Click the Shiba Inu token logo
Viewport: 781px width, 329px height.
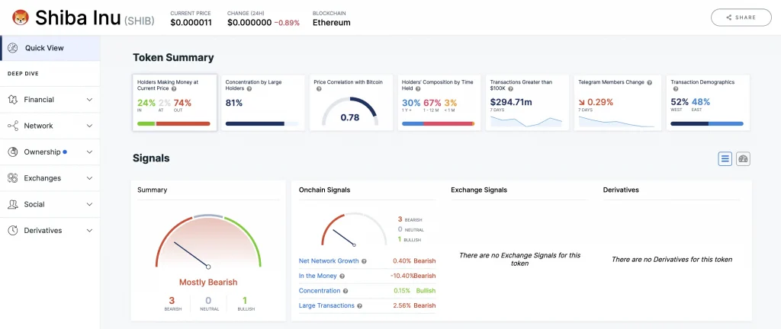point(21,17)
